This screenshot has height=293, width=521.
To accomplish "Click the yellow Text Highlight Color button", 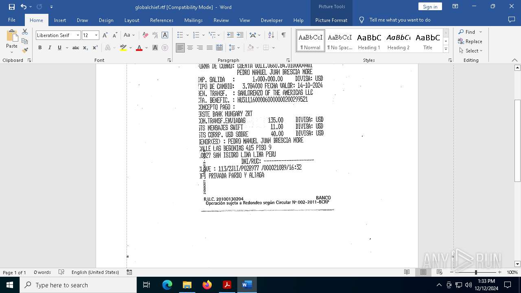I will pos(123,48).
